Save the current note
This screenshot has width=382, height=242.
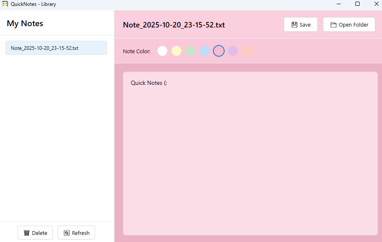pyautogui.click(x=300, y=25)
